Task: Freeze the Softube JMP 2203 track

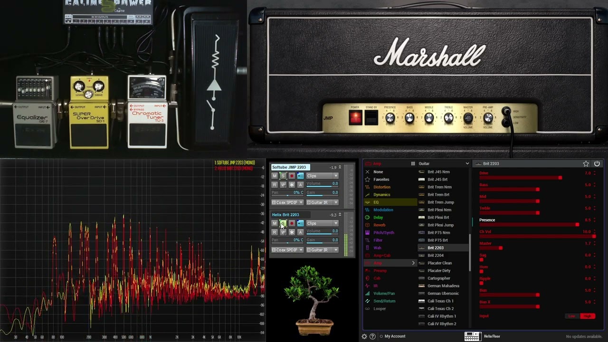Action: [x=292, y=184]
